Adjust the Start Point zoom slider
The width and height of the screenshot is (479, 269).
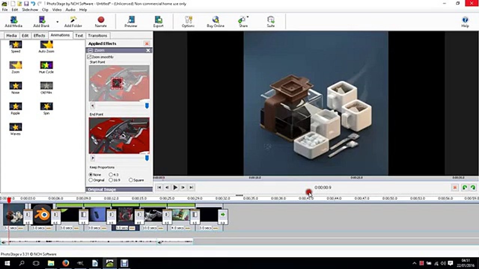(147, 106)
